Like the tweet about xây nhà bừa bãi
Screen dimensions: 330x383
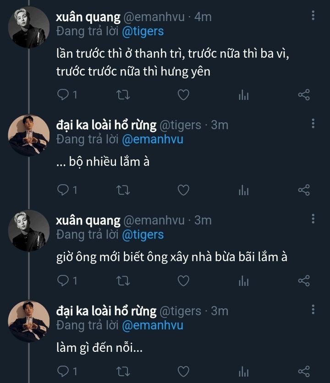183,280
